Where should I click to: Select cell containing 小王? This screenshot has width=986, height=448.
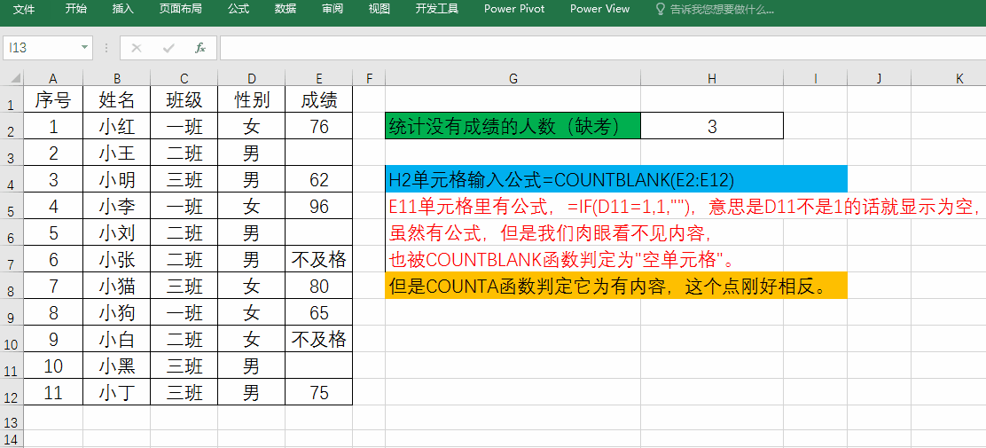(x=117, y=153)
